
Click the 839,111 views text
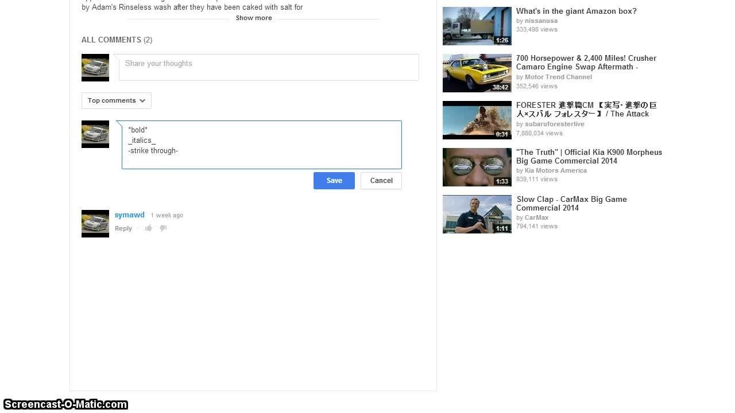pos(537,179)
